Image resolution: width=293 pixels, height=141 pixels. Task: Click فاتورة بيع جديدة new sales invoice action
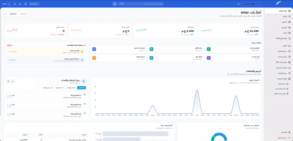pyautogui.click(x=233, y=49)
